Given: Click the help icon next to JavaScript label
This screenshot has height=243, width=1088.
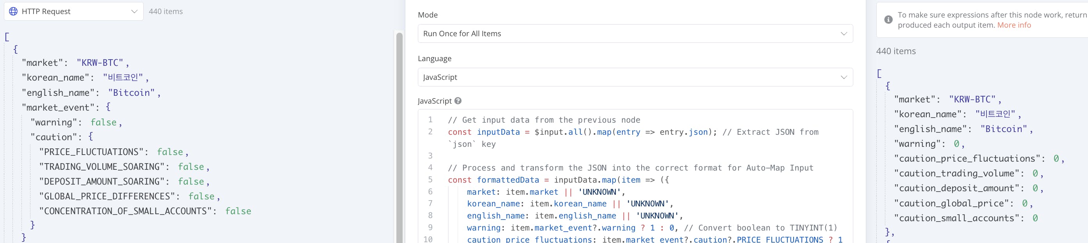Looking at the screenshot, I should 458,101.
